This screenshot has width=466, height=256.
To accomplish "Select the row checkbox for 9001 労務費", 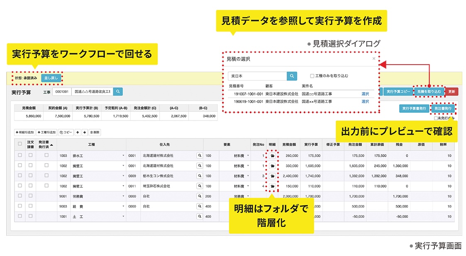I will 20,196.
